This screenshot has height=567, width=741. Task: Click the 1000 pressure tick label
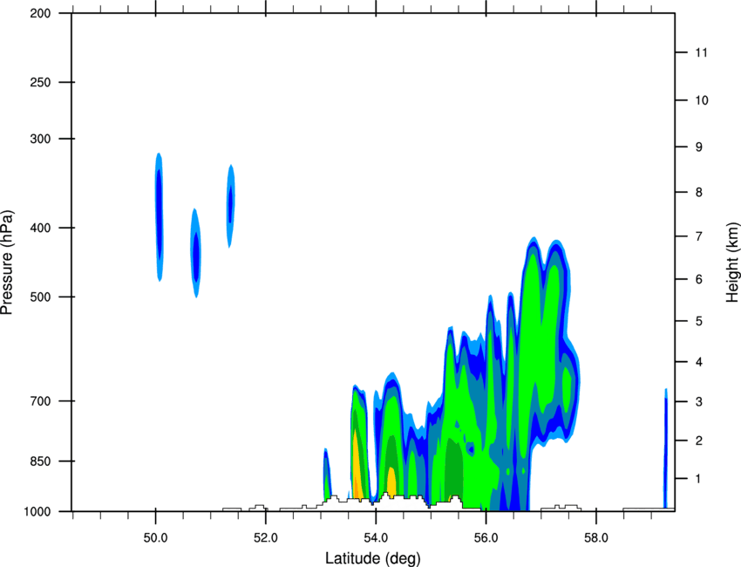[x=37, y=512]
